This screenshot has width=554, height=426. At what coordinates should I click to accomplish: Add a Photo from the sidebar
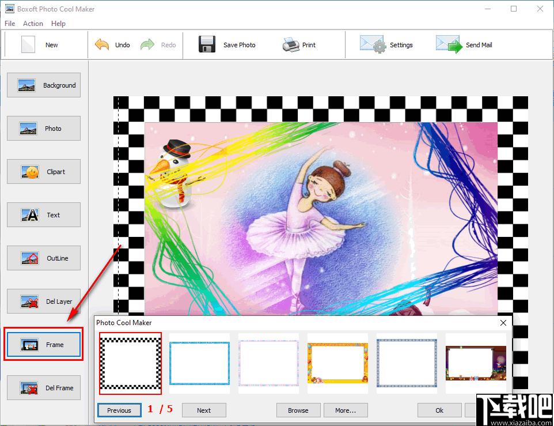tap(44, 129)
